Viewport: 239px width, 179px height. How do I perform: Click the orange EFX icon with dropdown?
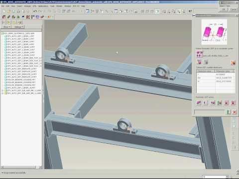[50, 17]
